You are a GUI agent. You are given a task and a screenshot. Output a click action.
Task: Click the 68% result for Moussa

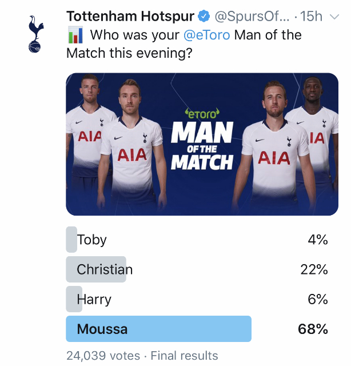tap(313, 329)
